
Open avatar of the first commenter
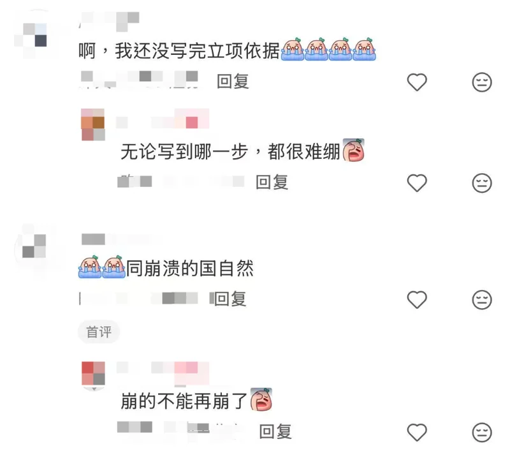click(34, 35)
